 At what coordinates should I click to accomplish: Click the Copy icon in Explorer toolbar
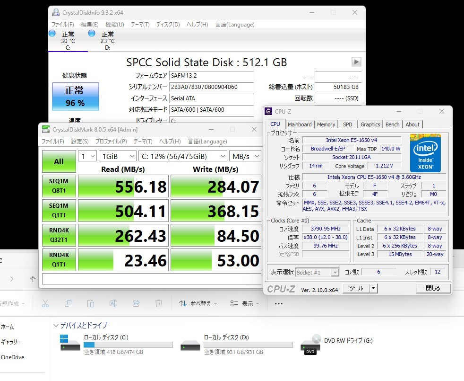pos(68,303)
